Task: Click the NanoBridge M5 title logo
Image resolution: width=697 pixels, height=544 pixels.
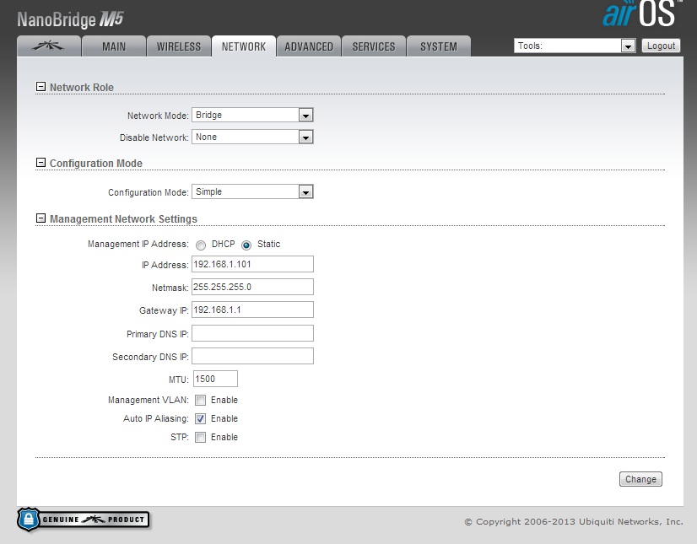Action: 70,19
